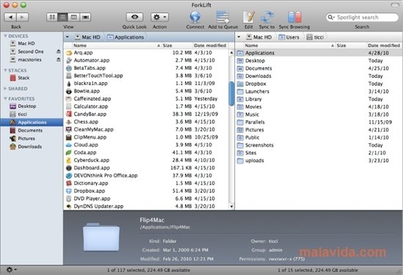The image size is (403, 275).
Task: Click the left pane vertical scrollbar thumb
Action: 231,93
